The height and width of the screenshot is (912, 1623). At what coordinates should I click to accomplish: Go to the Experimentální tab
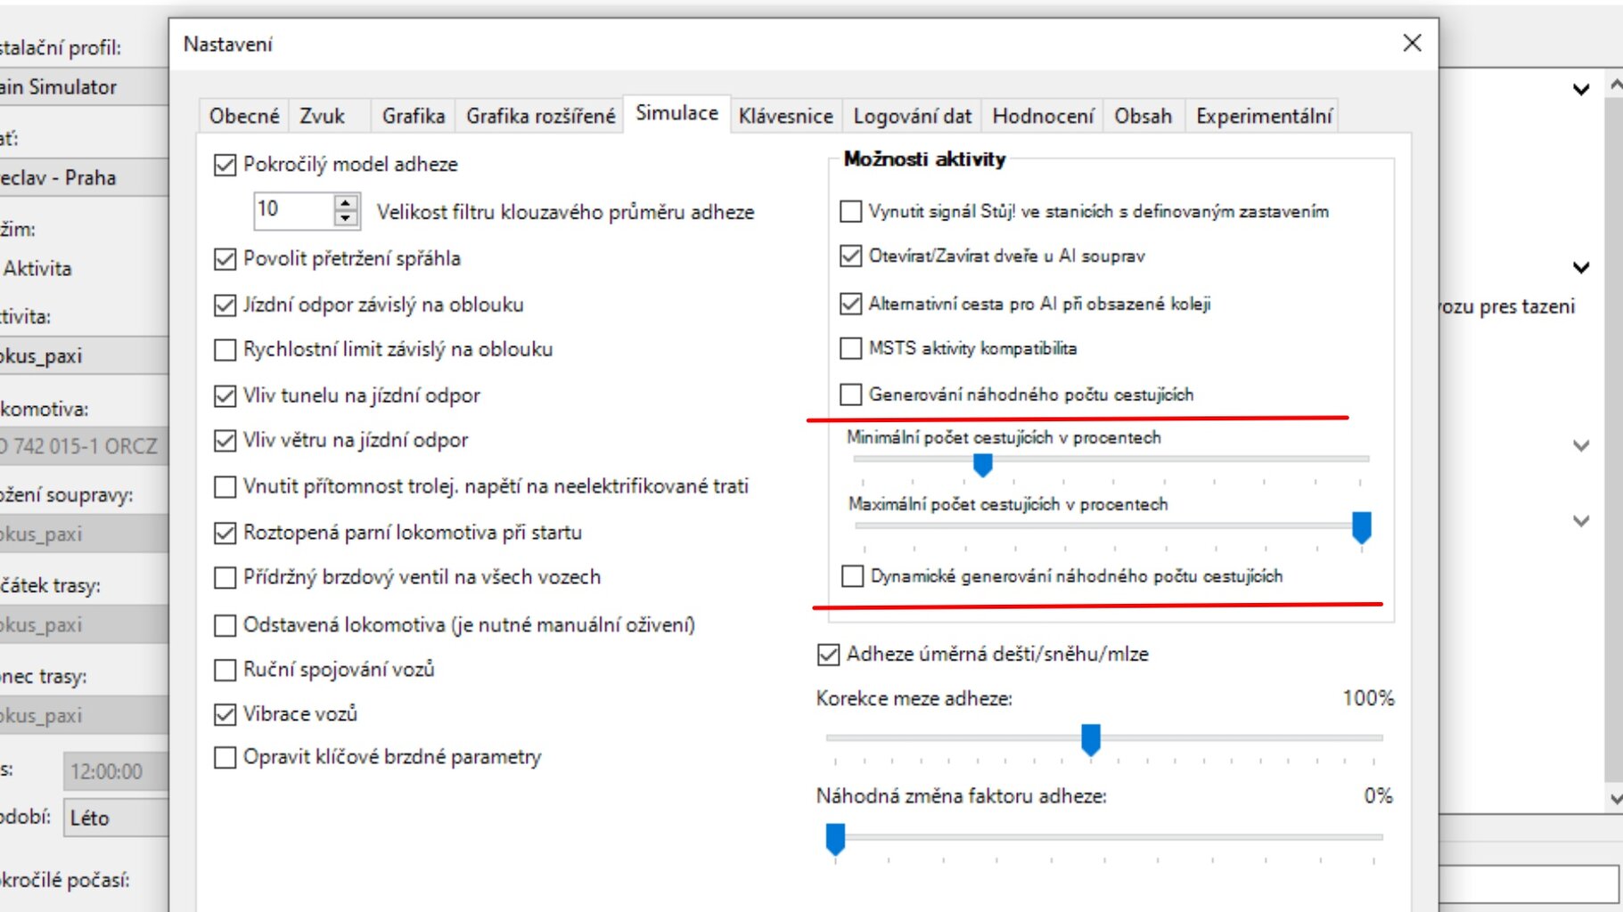(x=1263, y=116)
